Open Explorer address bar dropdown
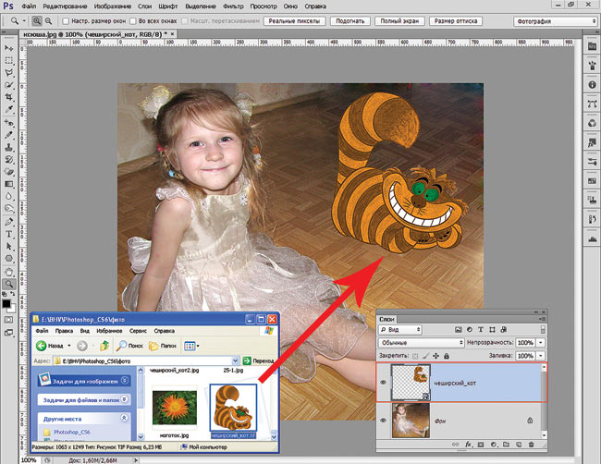 pos(236,360)
